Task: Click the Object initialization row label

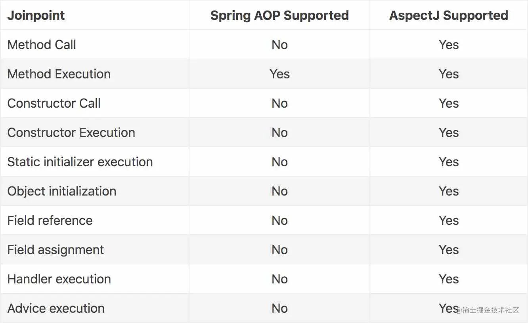Action: coord(62,191)
